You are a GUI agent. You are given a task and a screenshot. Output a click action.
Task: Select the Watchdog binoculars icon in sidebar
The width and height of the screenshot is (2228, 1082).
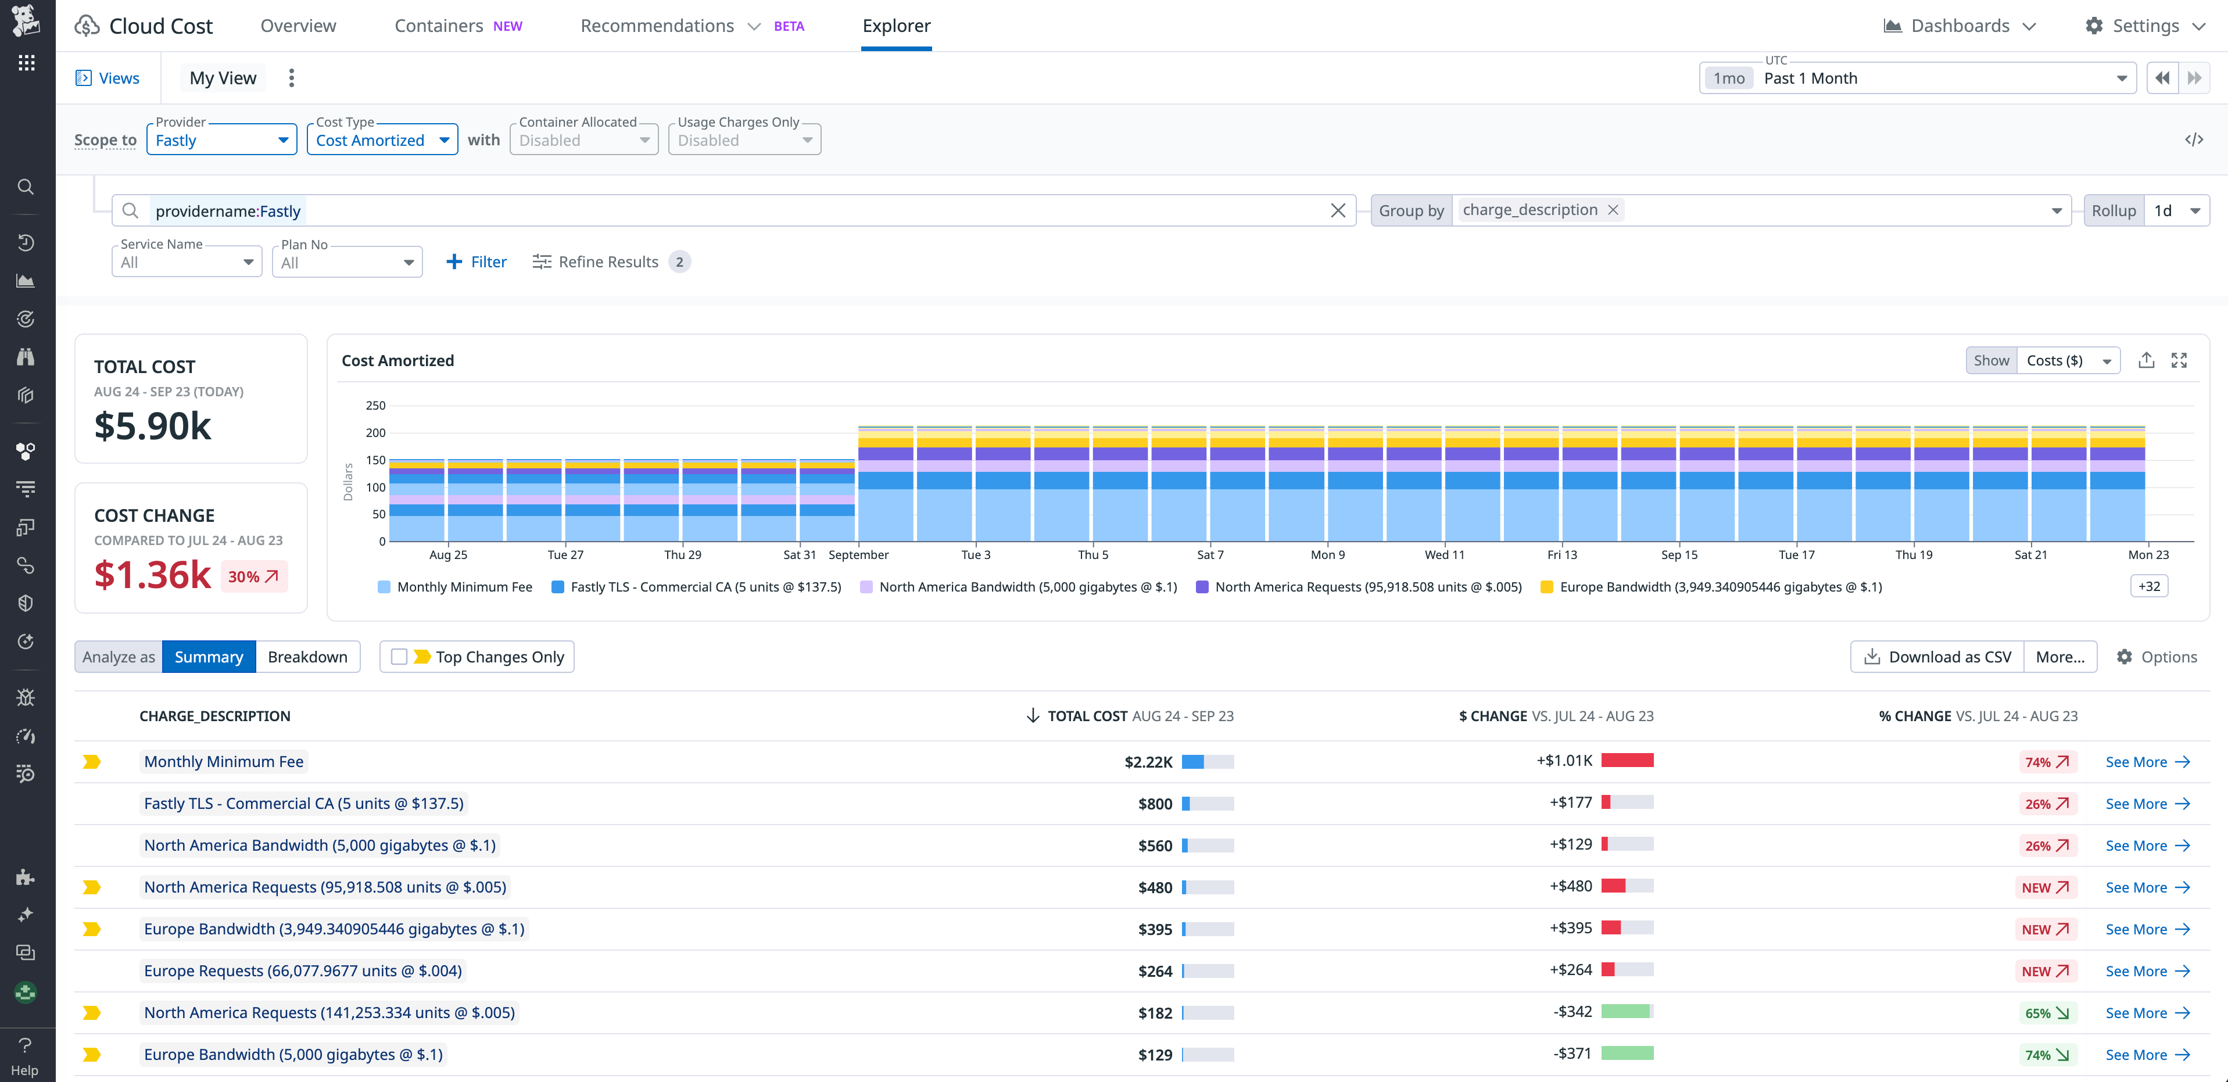25,356
